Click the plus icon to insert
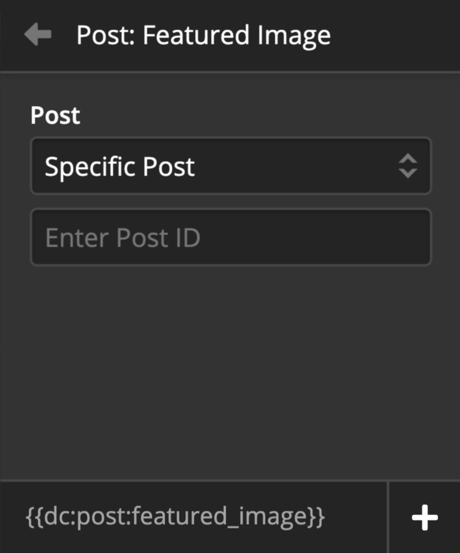460x553 pixels. point(424,517)
